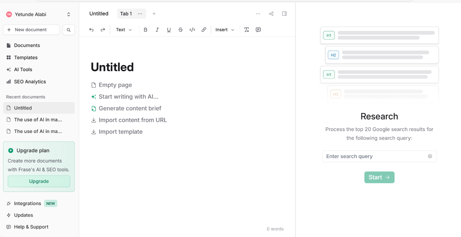Image resolution: width=461 pixels, height=237 pixels.
Task: Click the inline code icon
Action: pos(192,30)
